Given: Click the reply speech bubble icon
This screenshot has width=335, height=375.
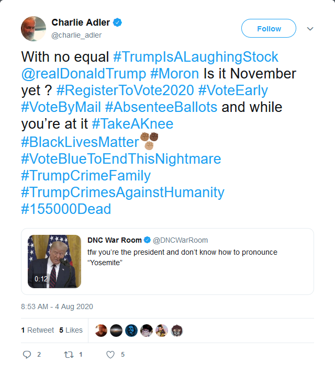Looking at the screenshot, I should pos(27,355).
